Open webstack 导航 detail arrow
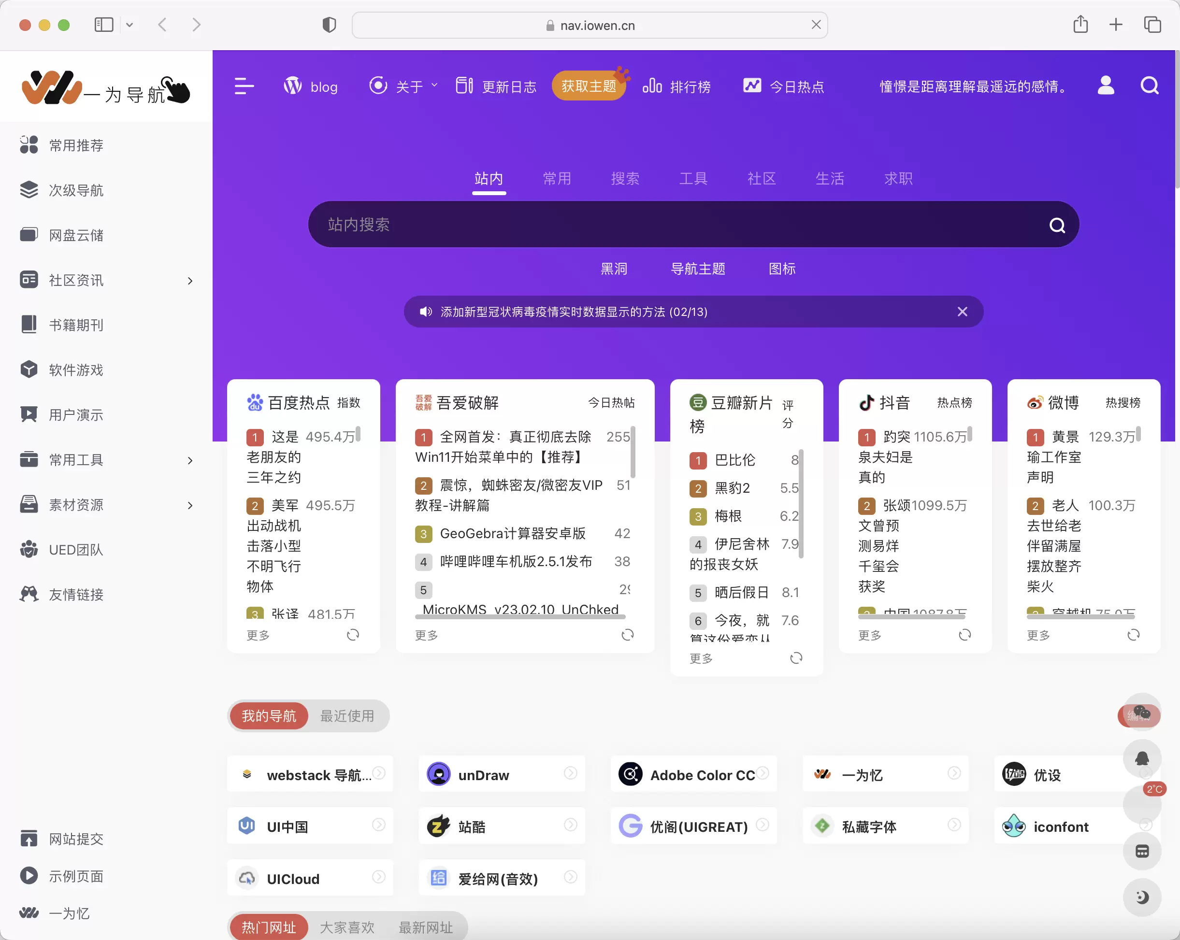 [x=379, y=772]
